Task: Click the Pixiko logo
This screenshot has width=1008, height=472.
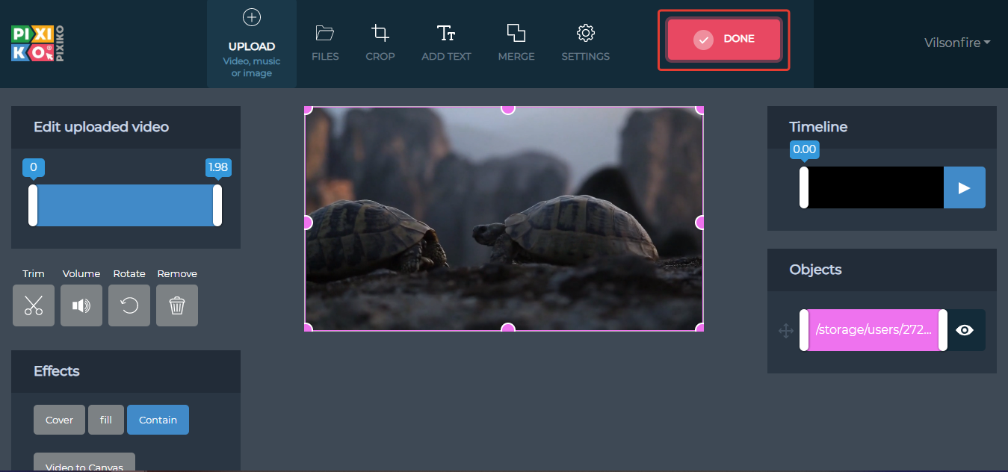Action: 38,43
